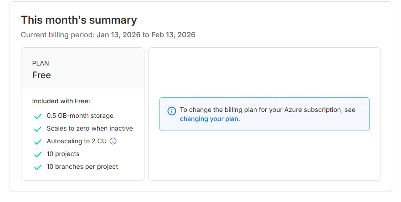Screen dimensions: 401x202
Task: Click the "Scales to zero when inactive" text
Action: point(90,128)
